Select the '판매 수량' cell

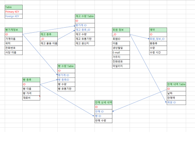pos(103,121)
